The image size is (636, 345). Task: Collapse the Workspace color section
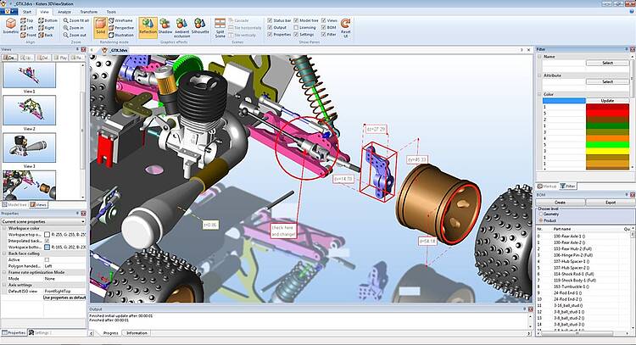pos(3,228)
